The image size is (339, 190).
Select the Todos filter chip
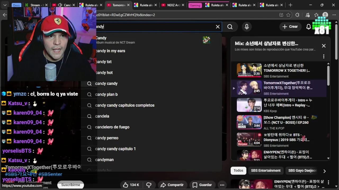tap(238, 170)
